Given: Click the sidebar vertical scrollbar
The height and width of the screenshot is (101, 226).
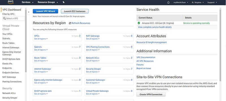Looking at the screenshot, I should (x=26, y=41).
